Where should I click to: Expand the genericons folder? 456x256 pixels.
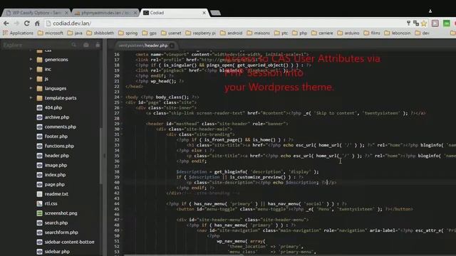31,59
